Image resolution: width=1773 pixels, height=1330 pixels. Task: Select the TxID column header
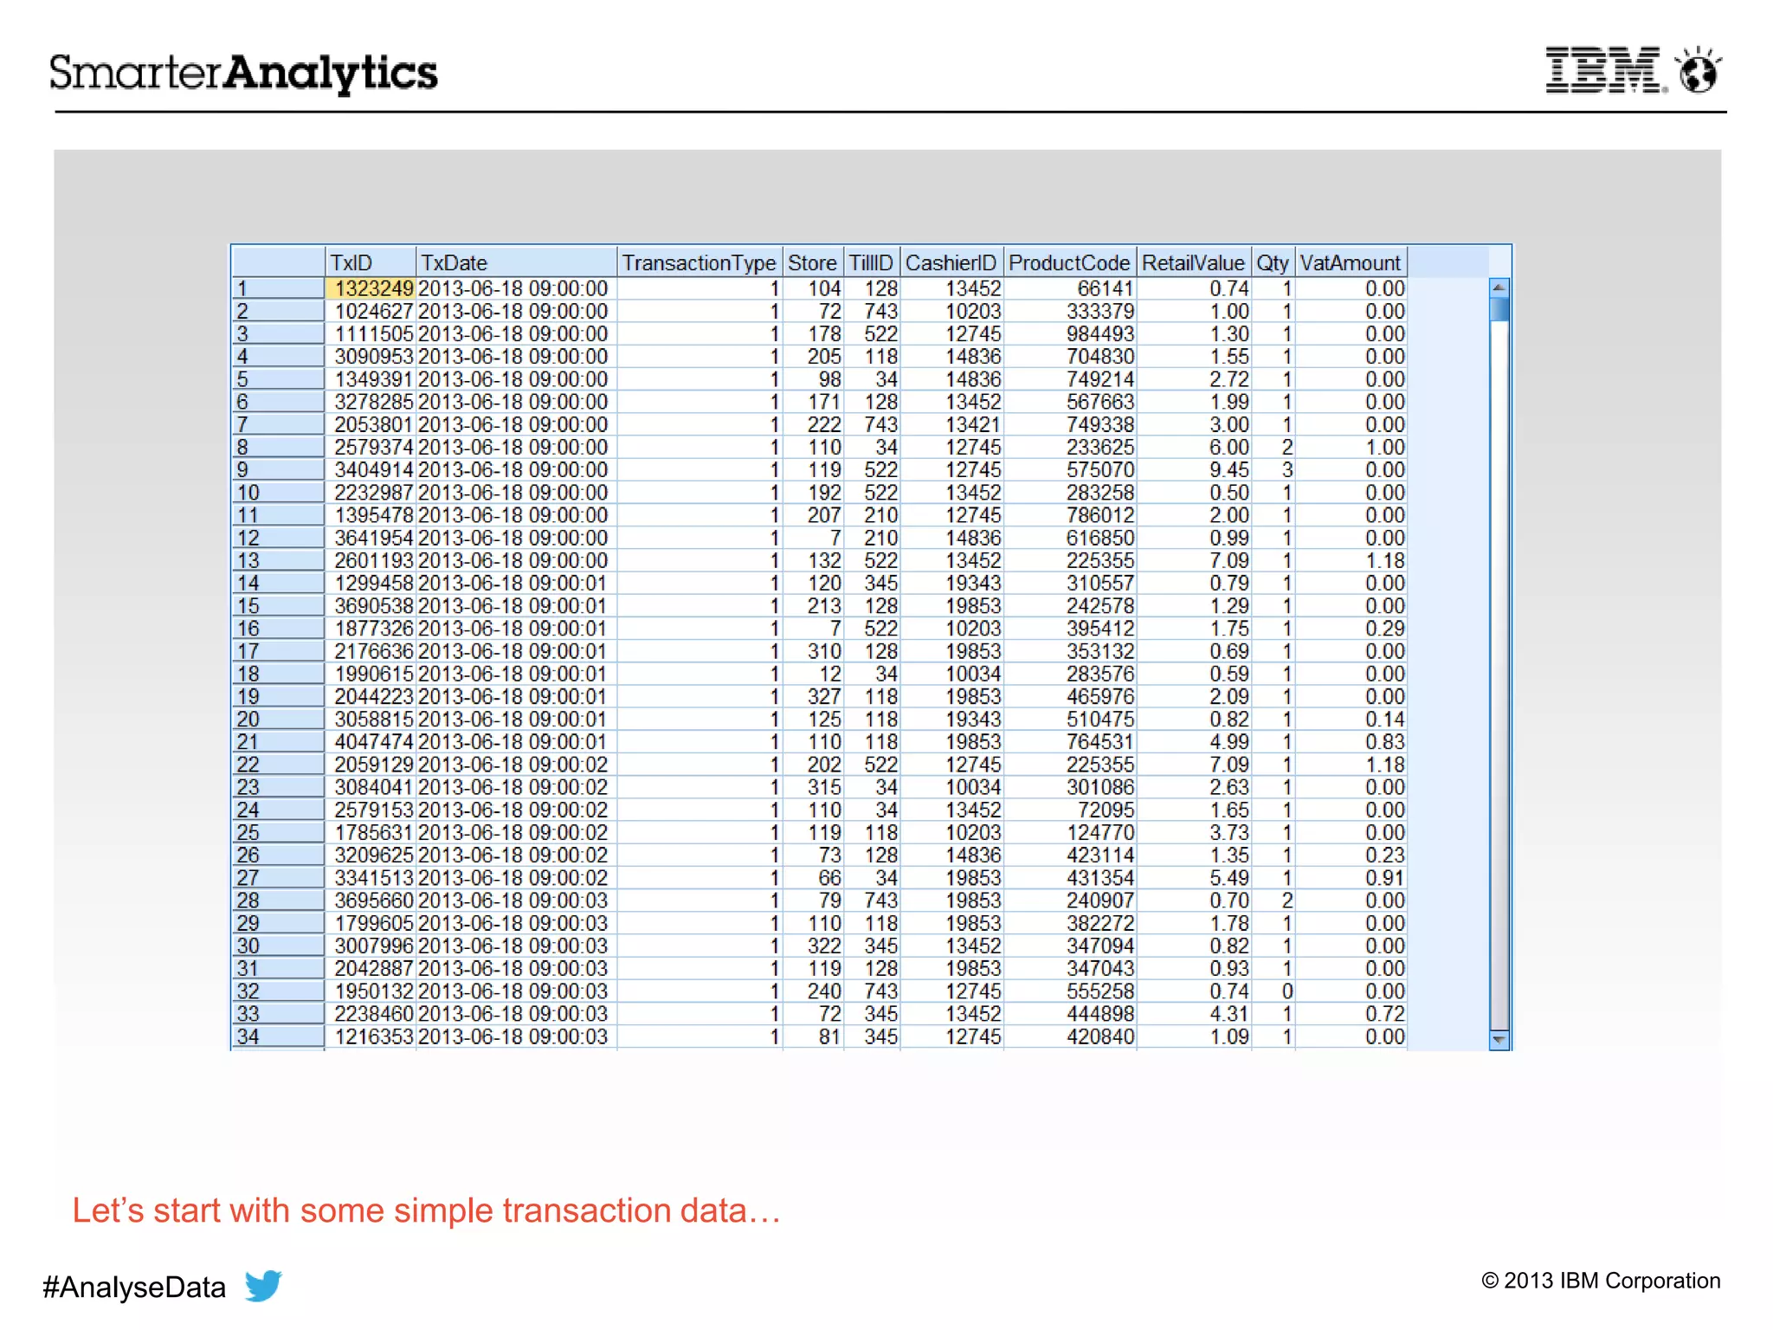click(371, 262)
